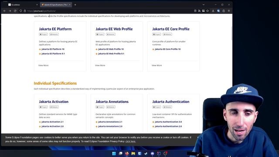Expand the list all tabs dropdown
This screenshot has height=157, width=279.
point(204,5)
